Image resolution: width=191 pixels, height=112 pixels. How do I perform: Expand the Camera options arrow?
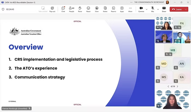pyautogui.click(x=147, y=9)
